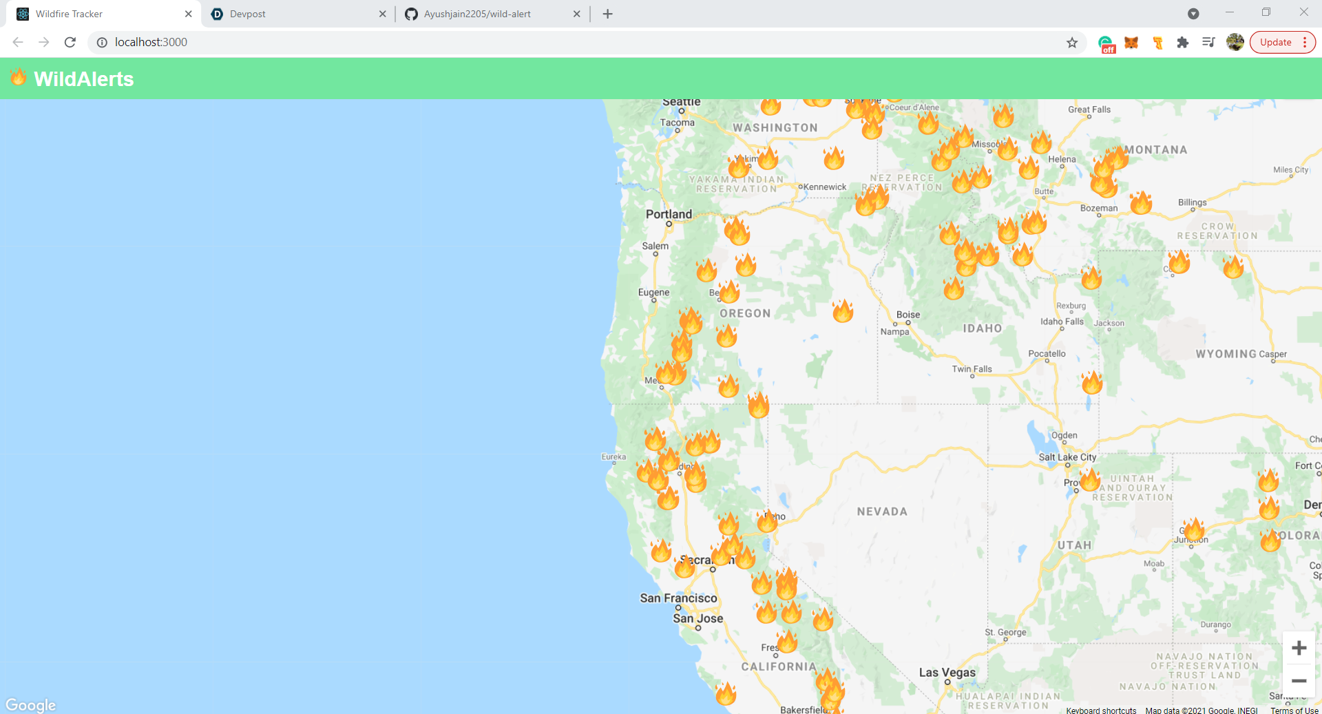Open the Chrome profile avatar
This screenshot has width=1322, height=714.
pos(1235,42)
